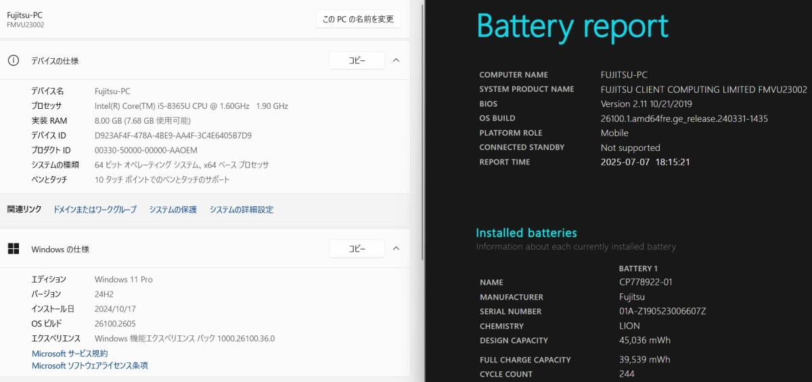
Task: Click the computer name FUJITSU-PC in report
Action: [624, 75]
